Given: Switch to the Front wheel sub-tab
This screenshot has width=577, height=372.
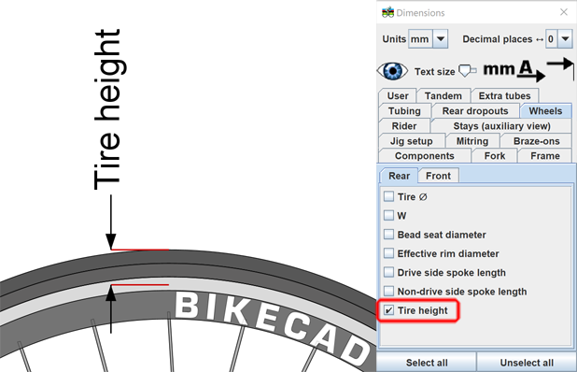Looking at the screenshot, I should 438,176.
